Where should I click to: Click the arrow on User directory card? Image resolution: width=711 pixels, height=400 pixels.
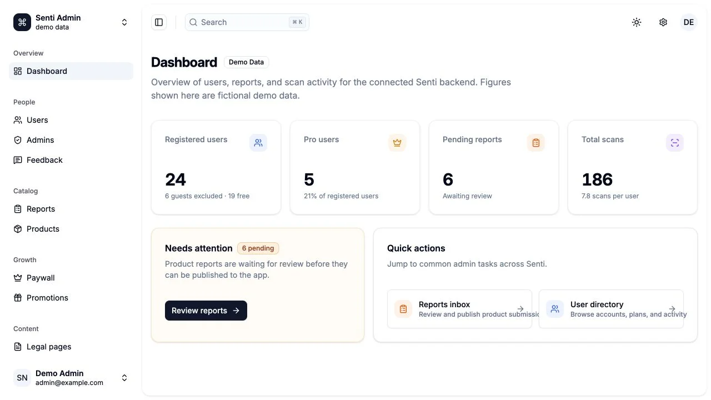672,309
